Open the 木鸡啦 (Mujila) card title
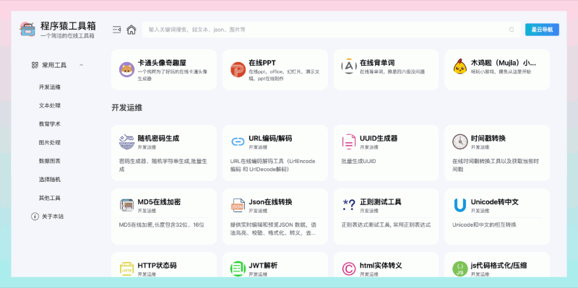 (x=504, y=63)
